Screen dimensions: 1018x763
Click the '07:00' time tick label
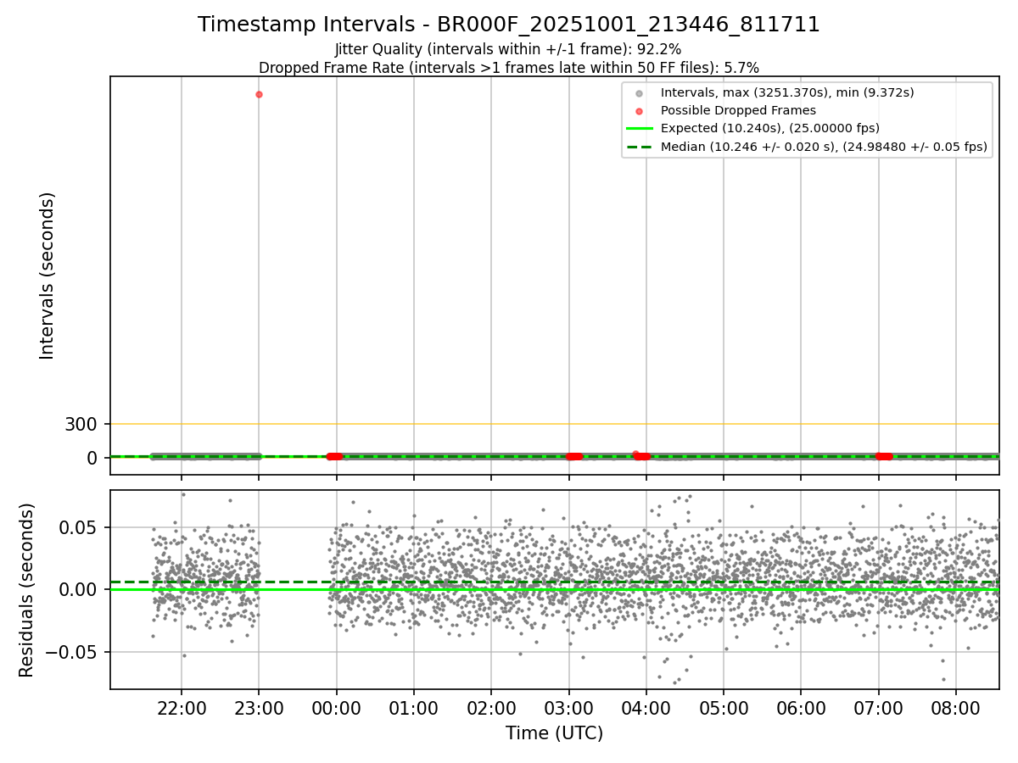[x=879, y=709]
